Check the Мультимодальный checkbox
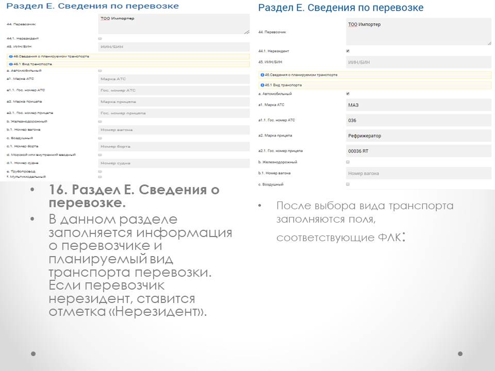Viewport: 495px width, 371px height. tap(100, 177)
